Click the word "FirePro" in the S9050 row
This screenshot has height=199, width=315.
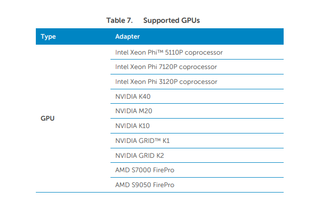(163, 185)
